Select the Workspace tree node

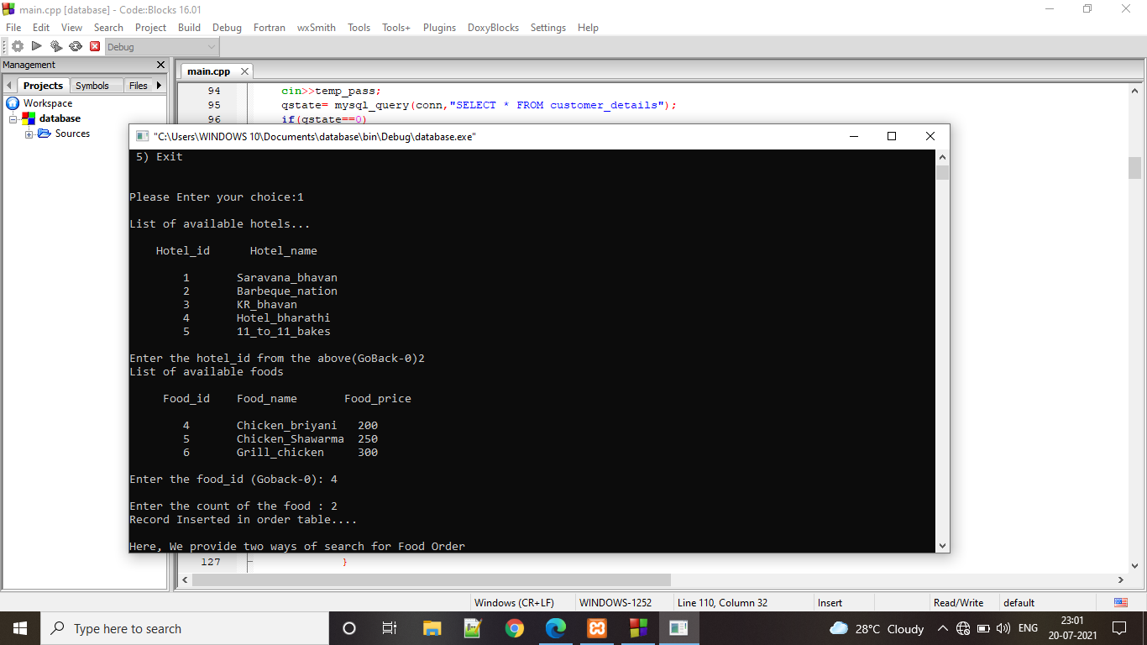(48, 103)
